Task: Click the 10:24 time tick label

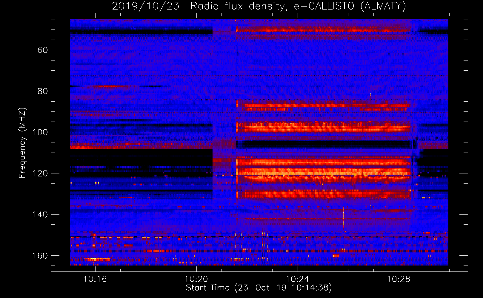Action: (x=298, y=279)
